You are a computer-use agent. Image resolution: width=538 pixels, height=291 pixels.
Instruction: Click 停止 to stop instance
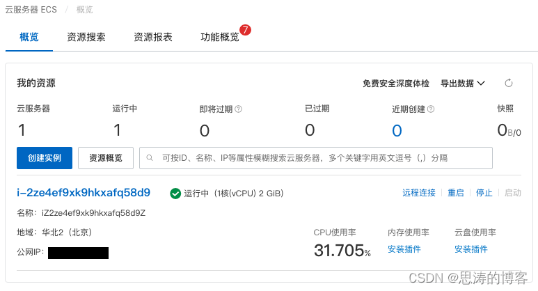click(x=484, y=193)
